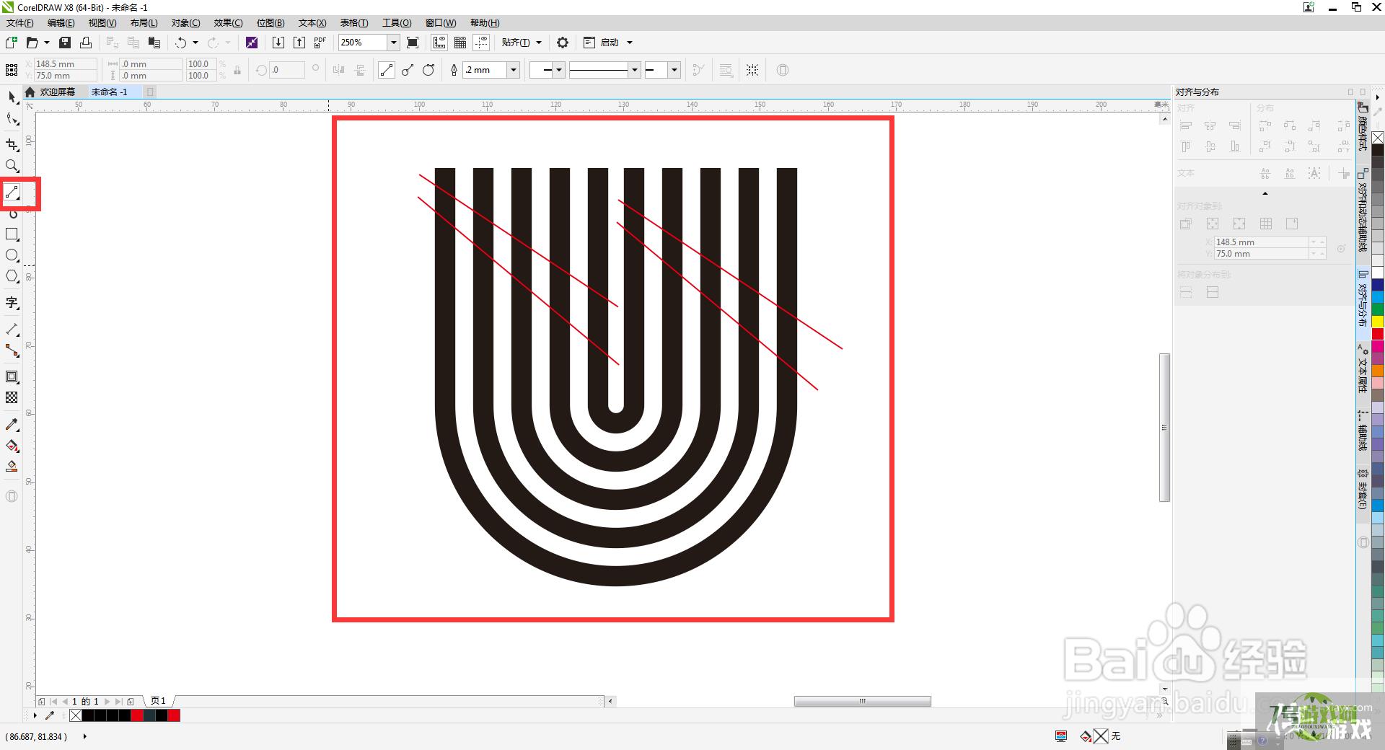The height and width of the screenshot is (750, 1385).
Task: Select the Color eyedropper tool
Action: tap(12, 424)
